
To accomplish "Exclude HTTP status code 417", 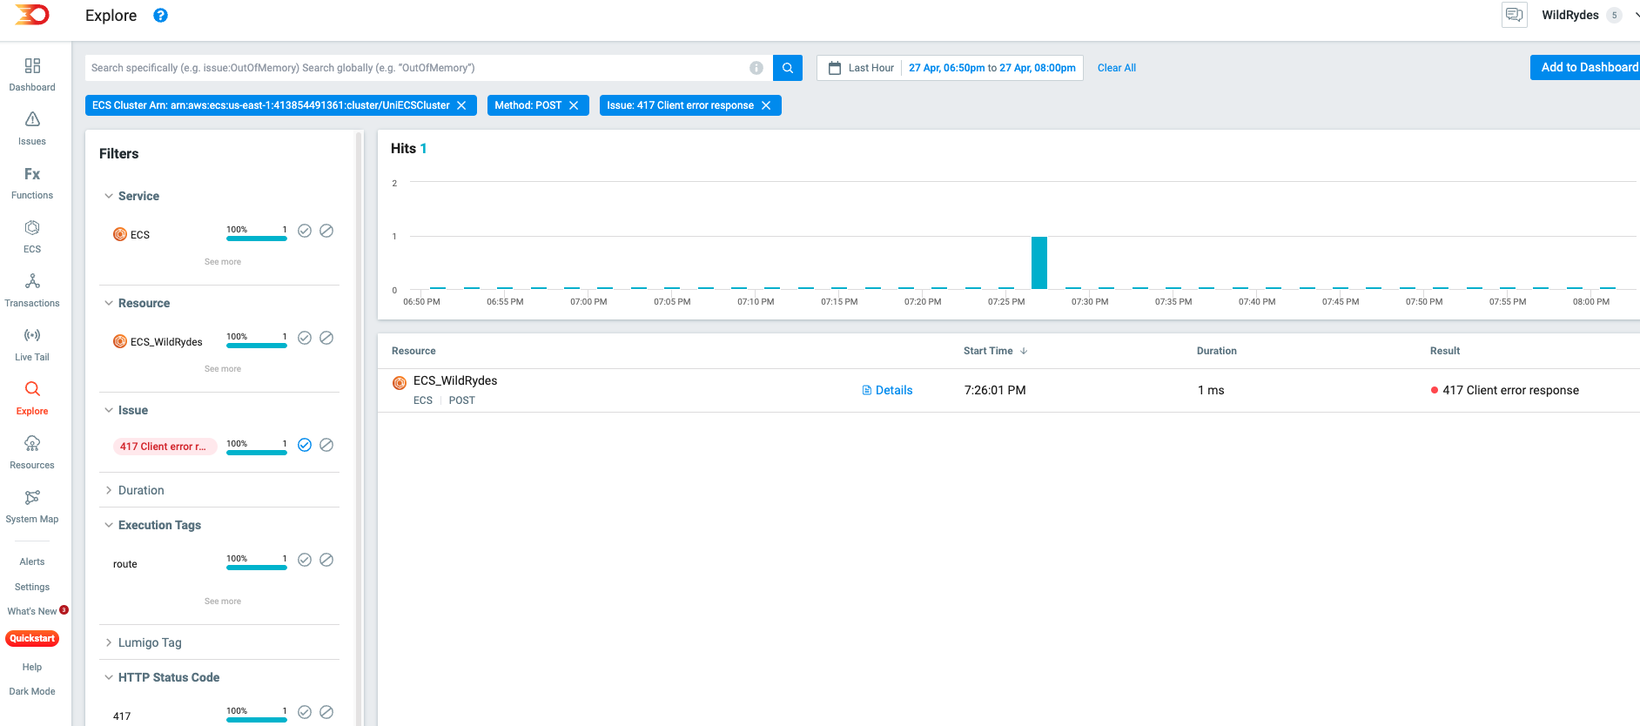I will 326,712.
